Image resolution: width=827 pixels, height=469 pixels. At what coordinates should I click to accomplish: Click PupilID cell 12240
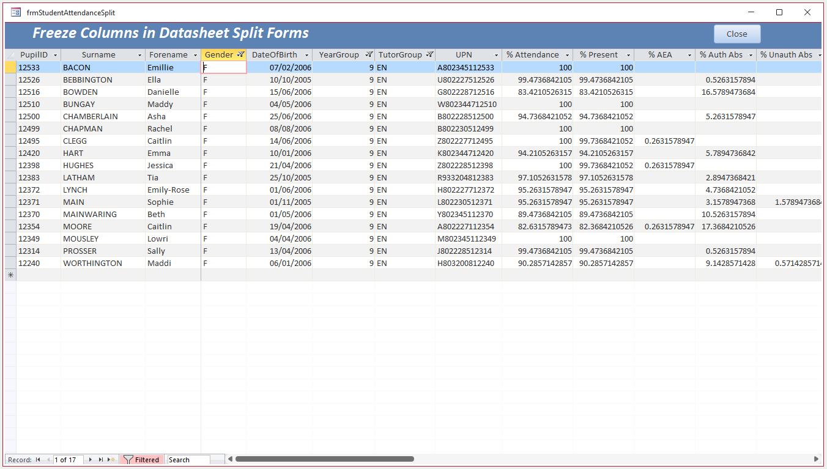(x=39, y=263)
